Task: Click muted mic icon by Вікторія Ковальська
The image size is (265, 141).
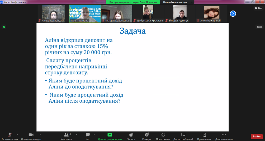Action: click(103, 21)
